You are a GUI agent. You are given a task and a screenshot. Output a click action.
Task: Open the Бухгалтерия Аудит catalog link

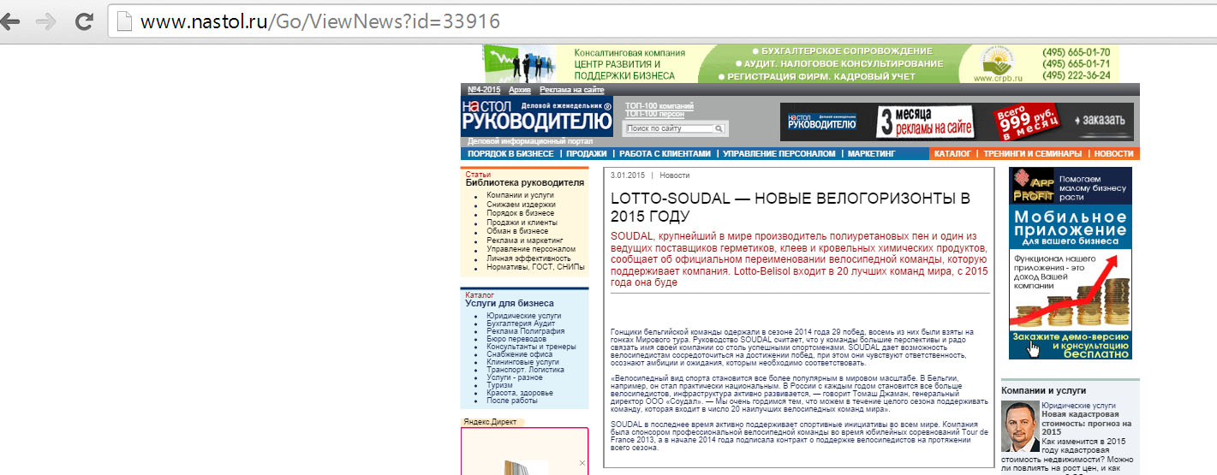tap(521, 324)
